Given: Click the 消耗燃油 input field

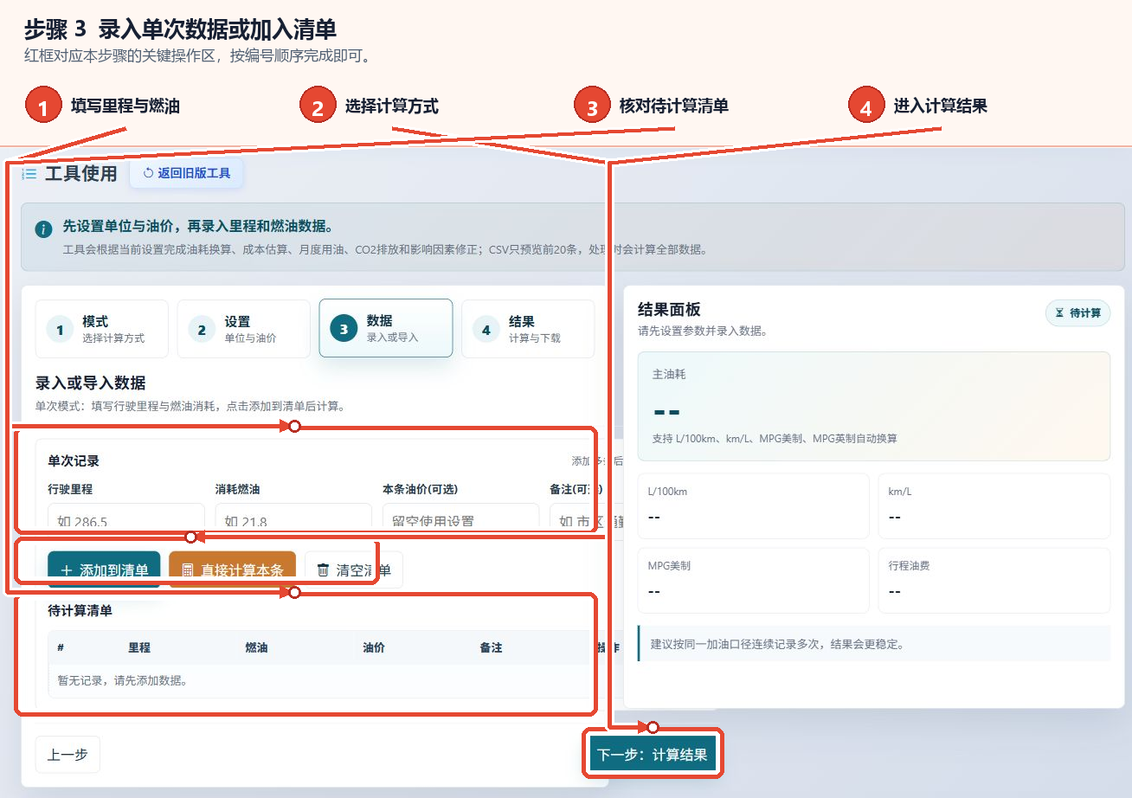Looking at the screenshot, I should coord(293,518).
